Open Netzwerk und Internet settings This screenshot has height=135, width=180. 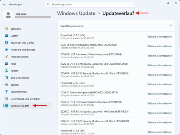coord(23,50)
